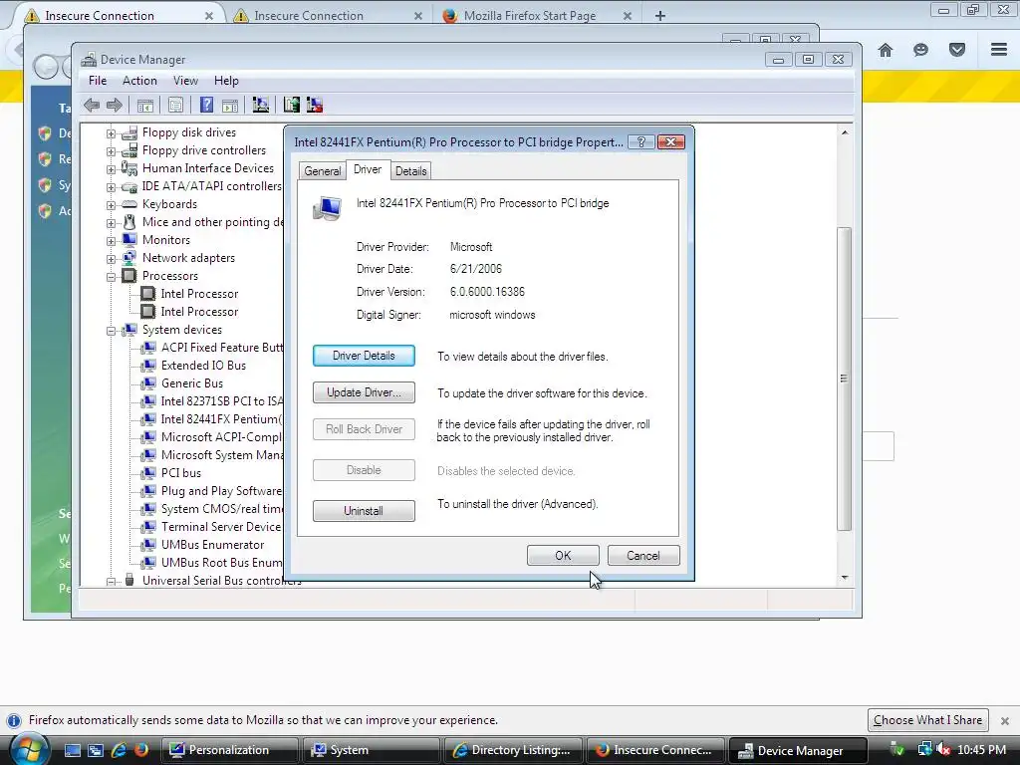Image resolution: width=1020 pixels, height=765 pixels.
Task: Open a new Firefox tab with plus button
Action: click(660, 16)
